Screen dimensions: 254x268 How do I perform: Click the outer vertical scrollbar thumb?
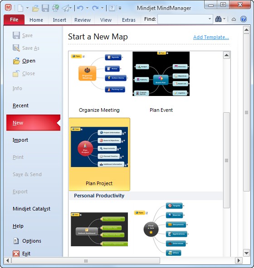click(246, 112)
